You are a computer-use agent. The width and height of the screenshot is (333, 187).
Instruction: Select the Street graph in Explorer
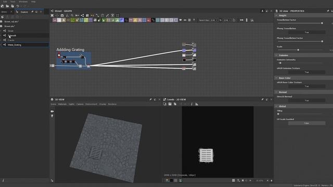coord(10,31)
